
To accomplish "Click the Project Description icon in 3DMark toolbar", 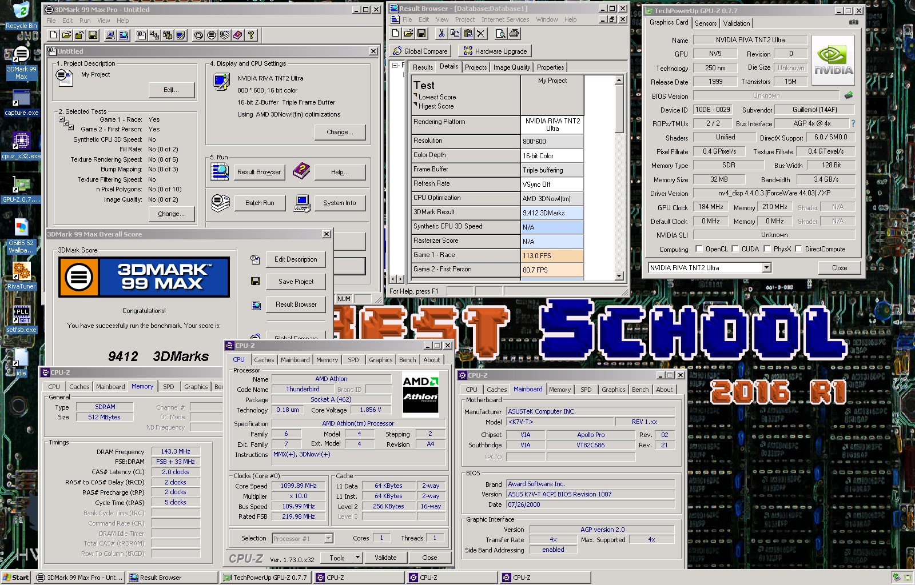I will point(141,35).
